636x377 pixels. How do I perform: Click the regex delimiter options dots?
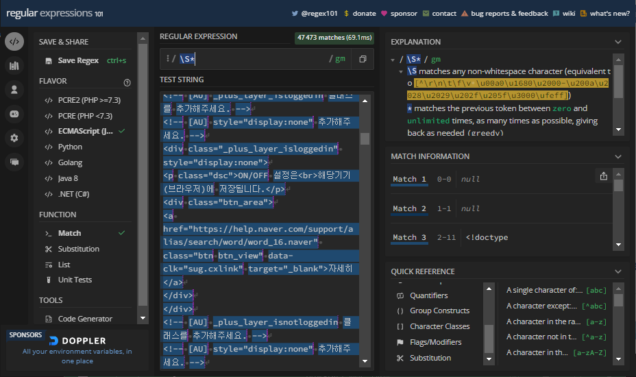[167, 59]
